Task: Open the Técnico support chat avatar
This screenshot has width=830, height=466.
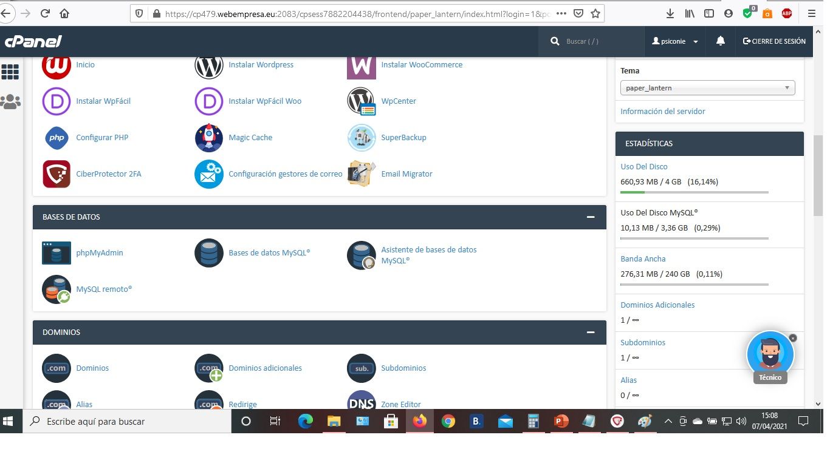Action: click(770, 354)
